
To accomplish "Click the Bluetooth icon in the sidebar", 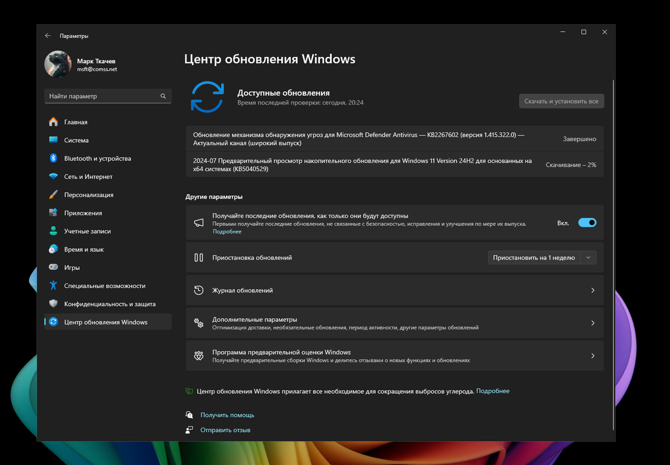I will coord(53,158).
